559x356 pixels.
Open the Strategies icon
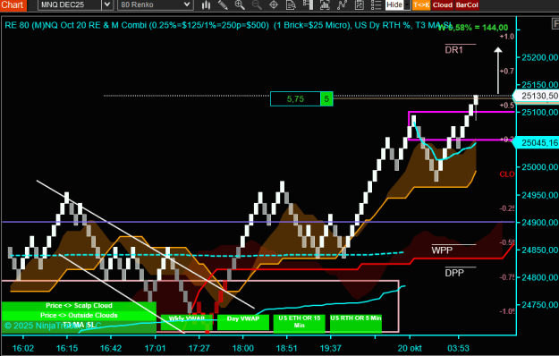[x=359, y=4]
